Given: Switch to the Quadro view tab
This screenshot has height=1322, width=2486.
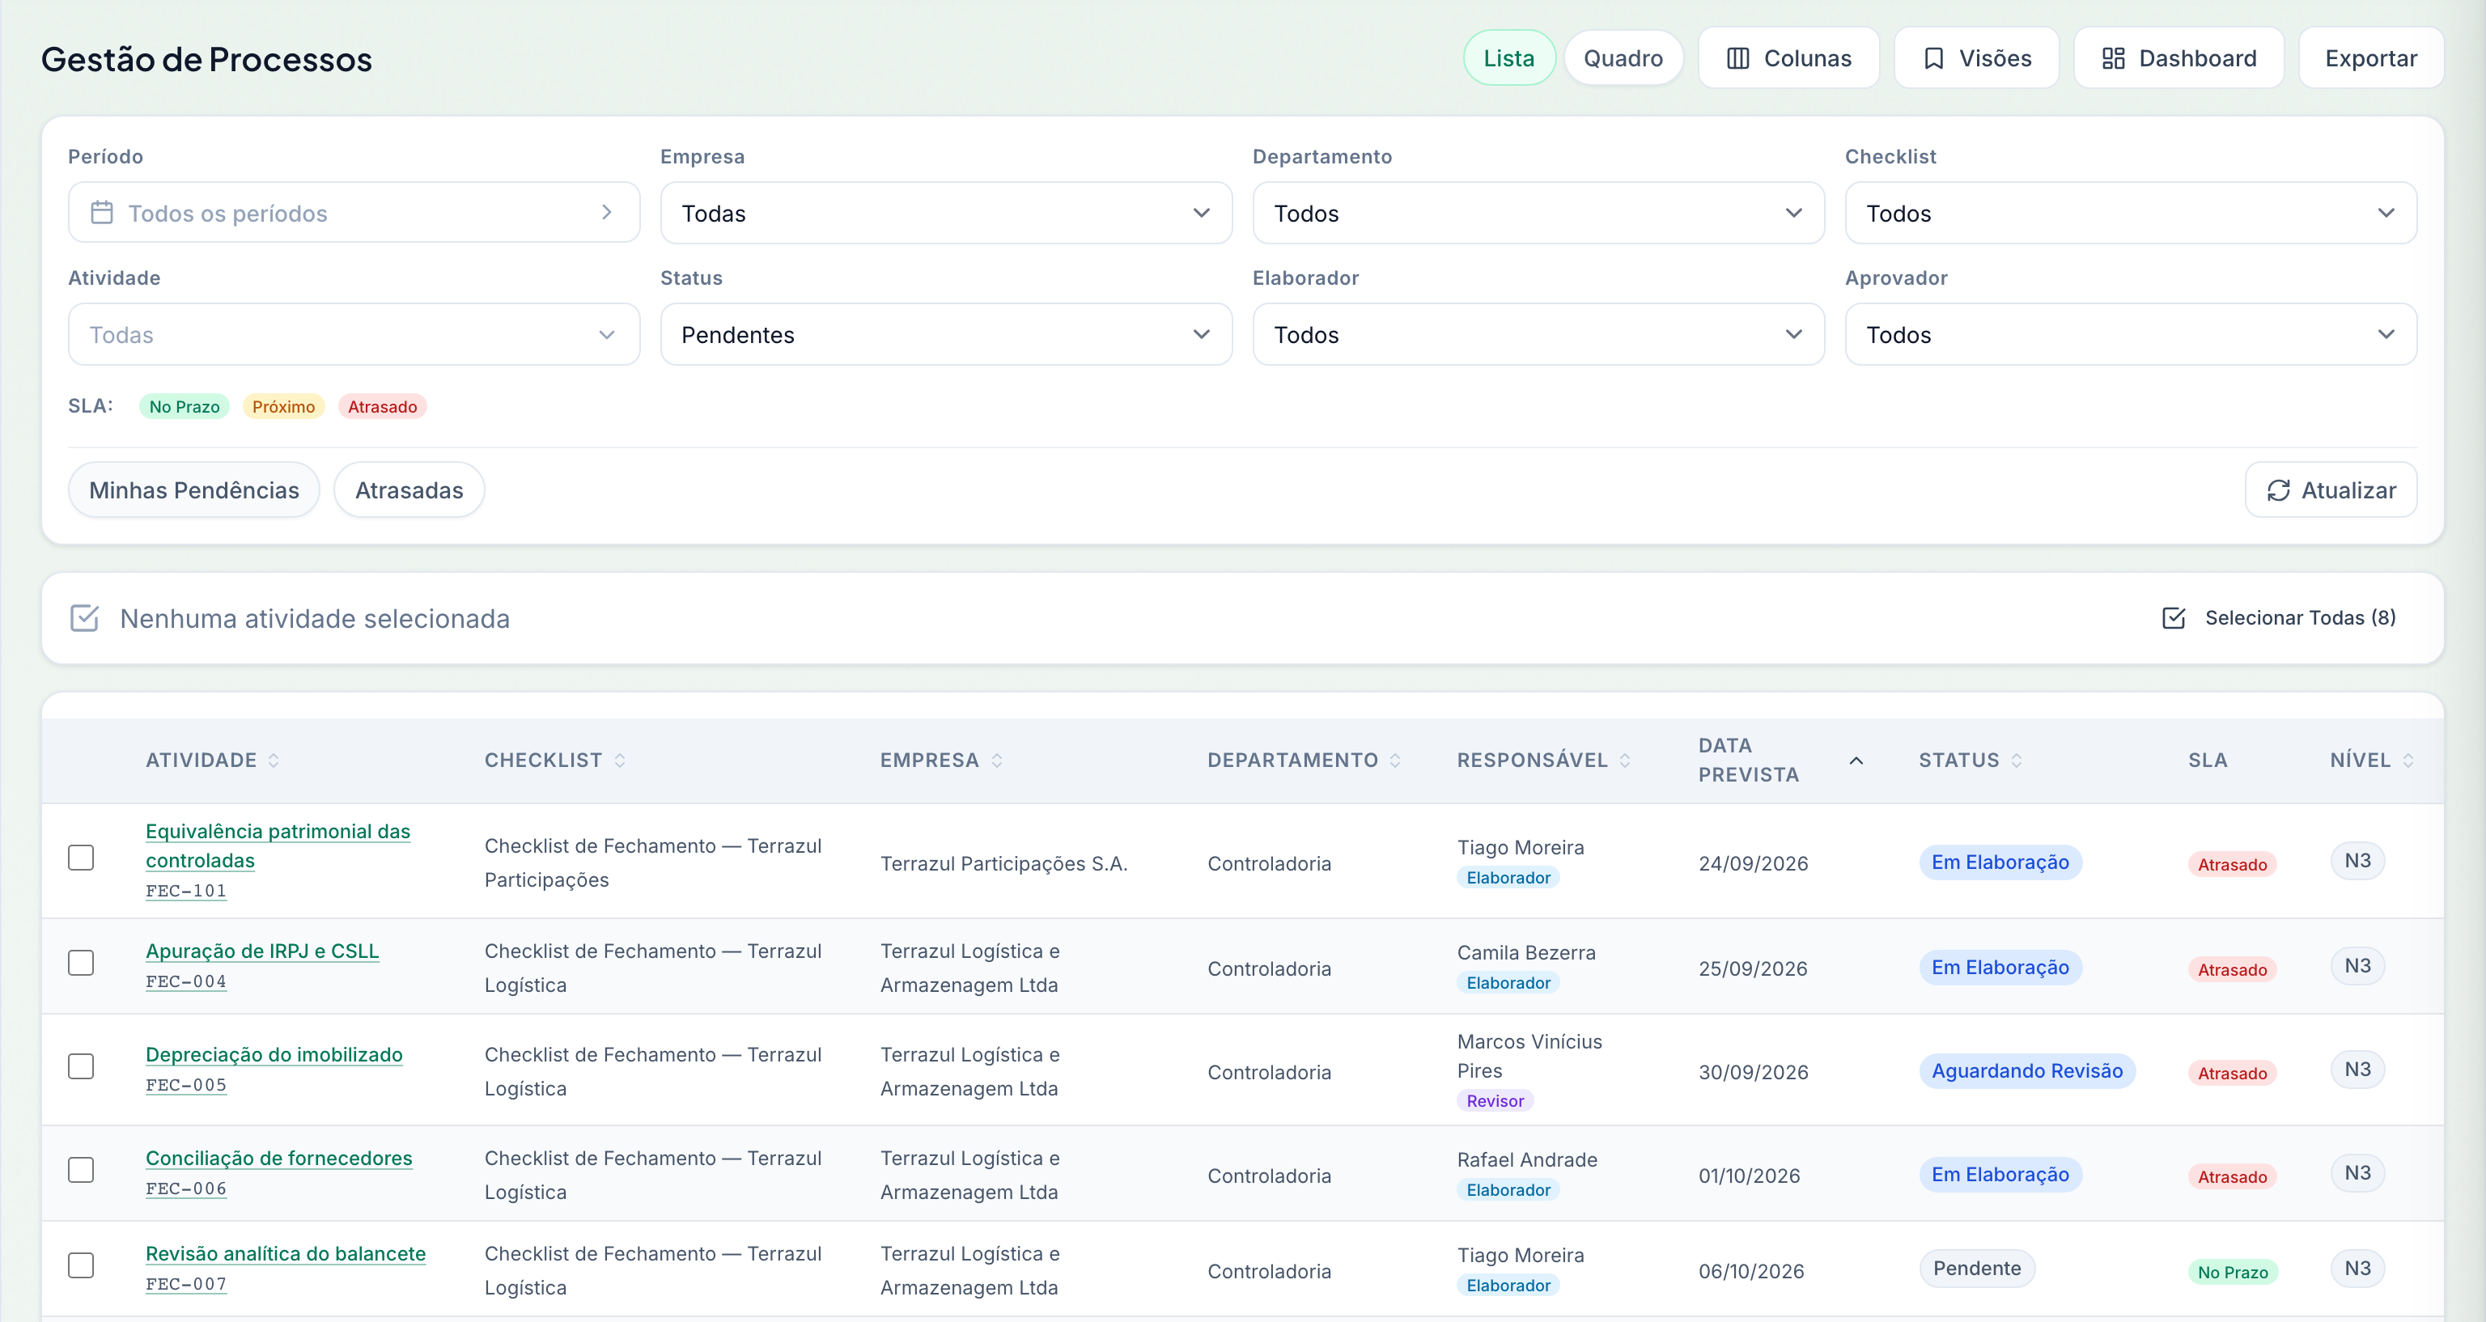Looking at the screenshot, I should coord(1623,58).
